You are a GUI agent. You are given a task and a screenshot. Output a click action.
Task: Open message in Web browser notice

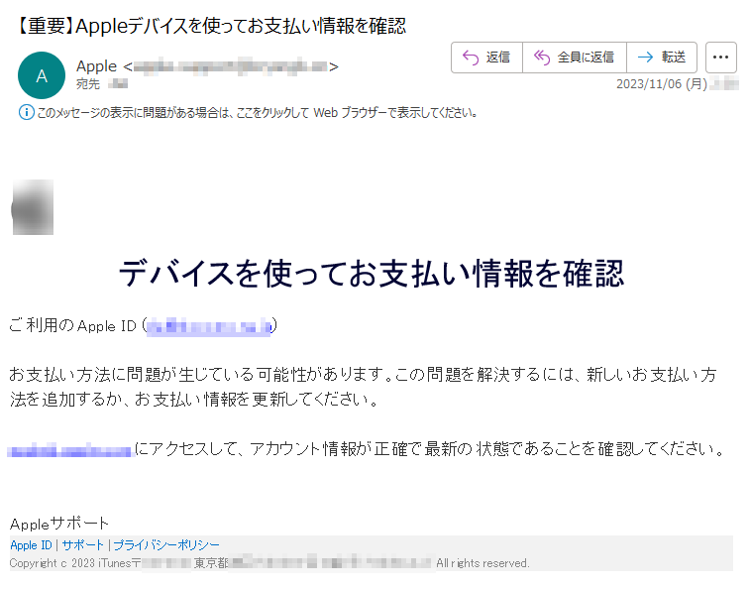click(257, 113)
